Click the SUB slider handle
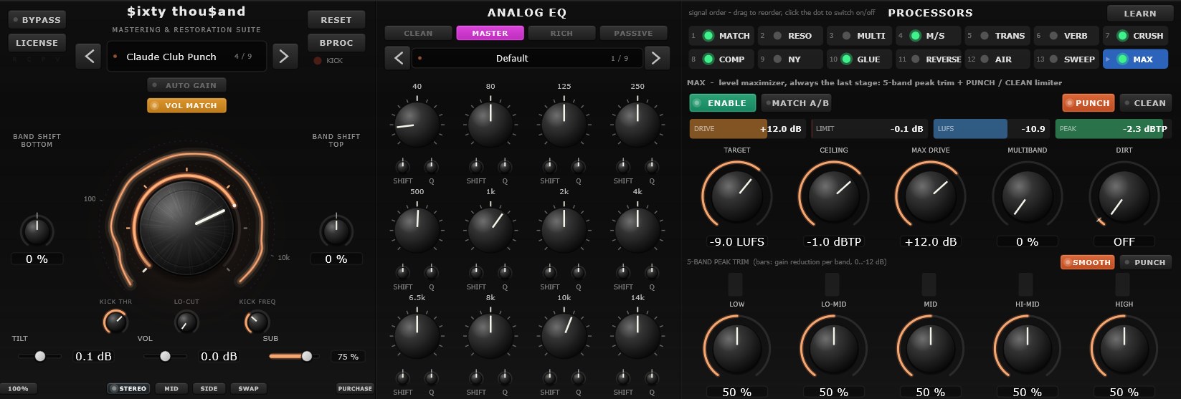1181x399 pixels. tap(307, 356)
